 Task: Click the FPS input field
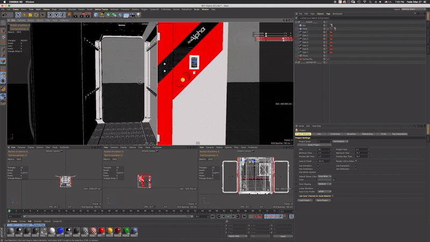coord(325,150)
